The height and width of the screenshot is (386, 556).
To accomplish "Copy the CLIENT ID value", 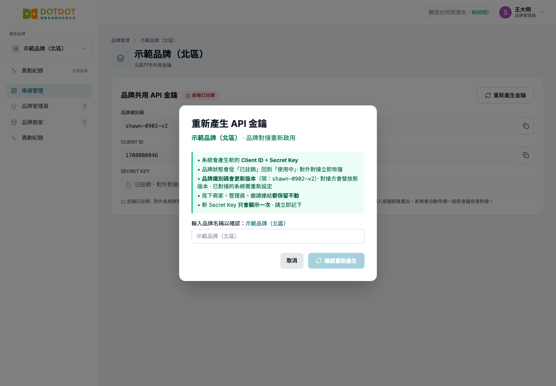I will click(526, 155).
